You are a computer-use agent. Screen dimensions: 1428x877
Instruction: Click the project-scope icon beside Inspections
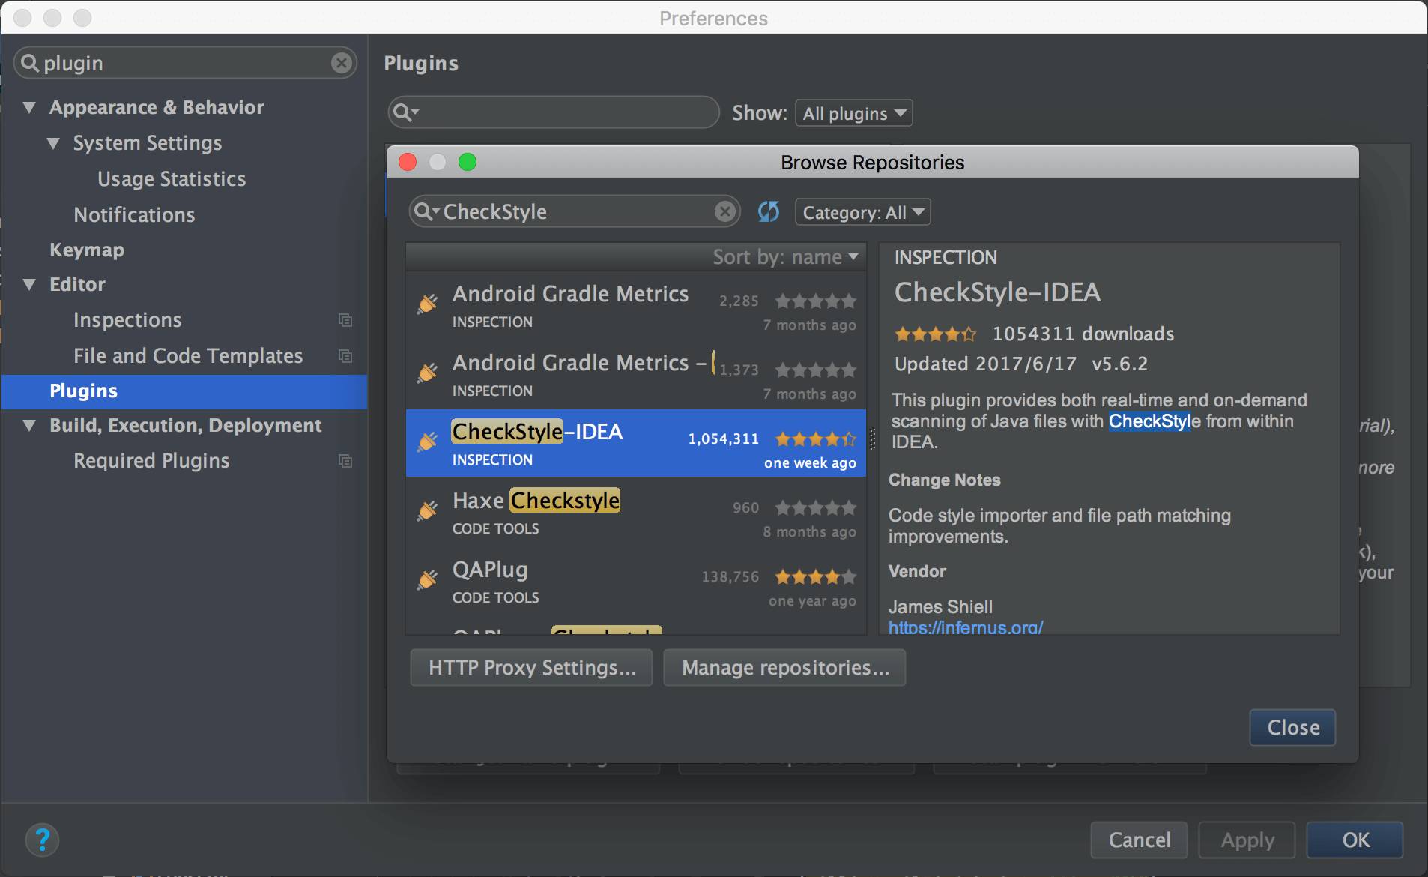345,320
